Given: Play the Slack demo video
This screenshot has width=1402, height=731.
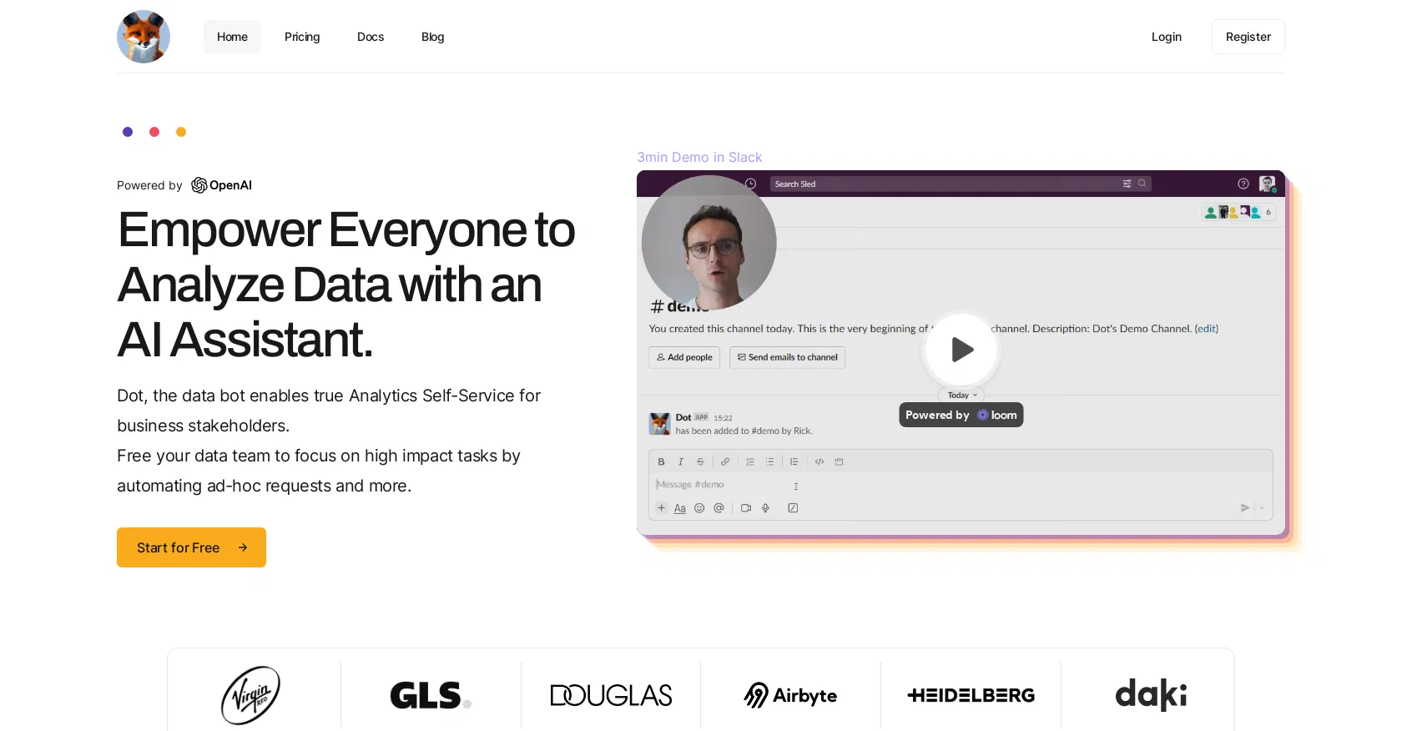Looking at the screenshot, I should [x=961, y=350].
